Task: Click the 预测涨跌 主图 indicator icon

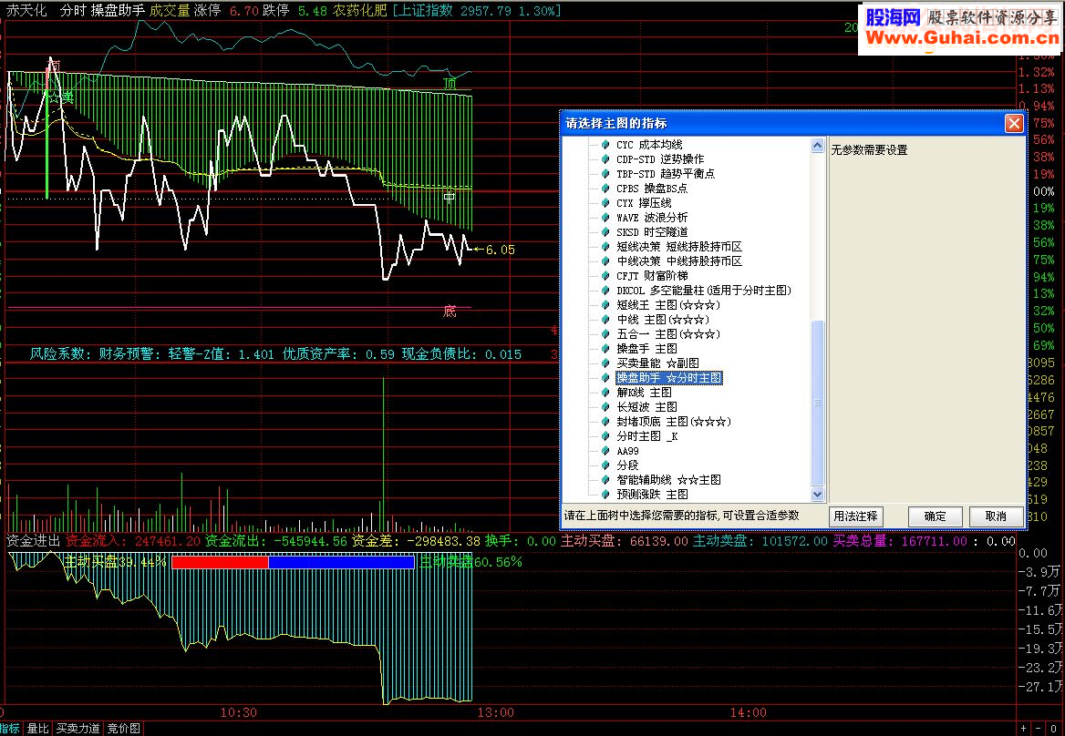Action: [605, 495]
